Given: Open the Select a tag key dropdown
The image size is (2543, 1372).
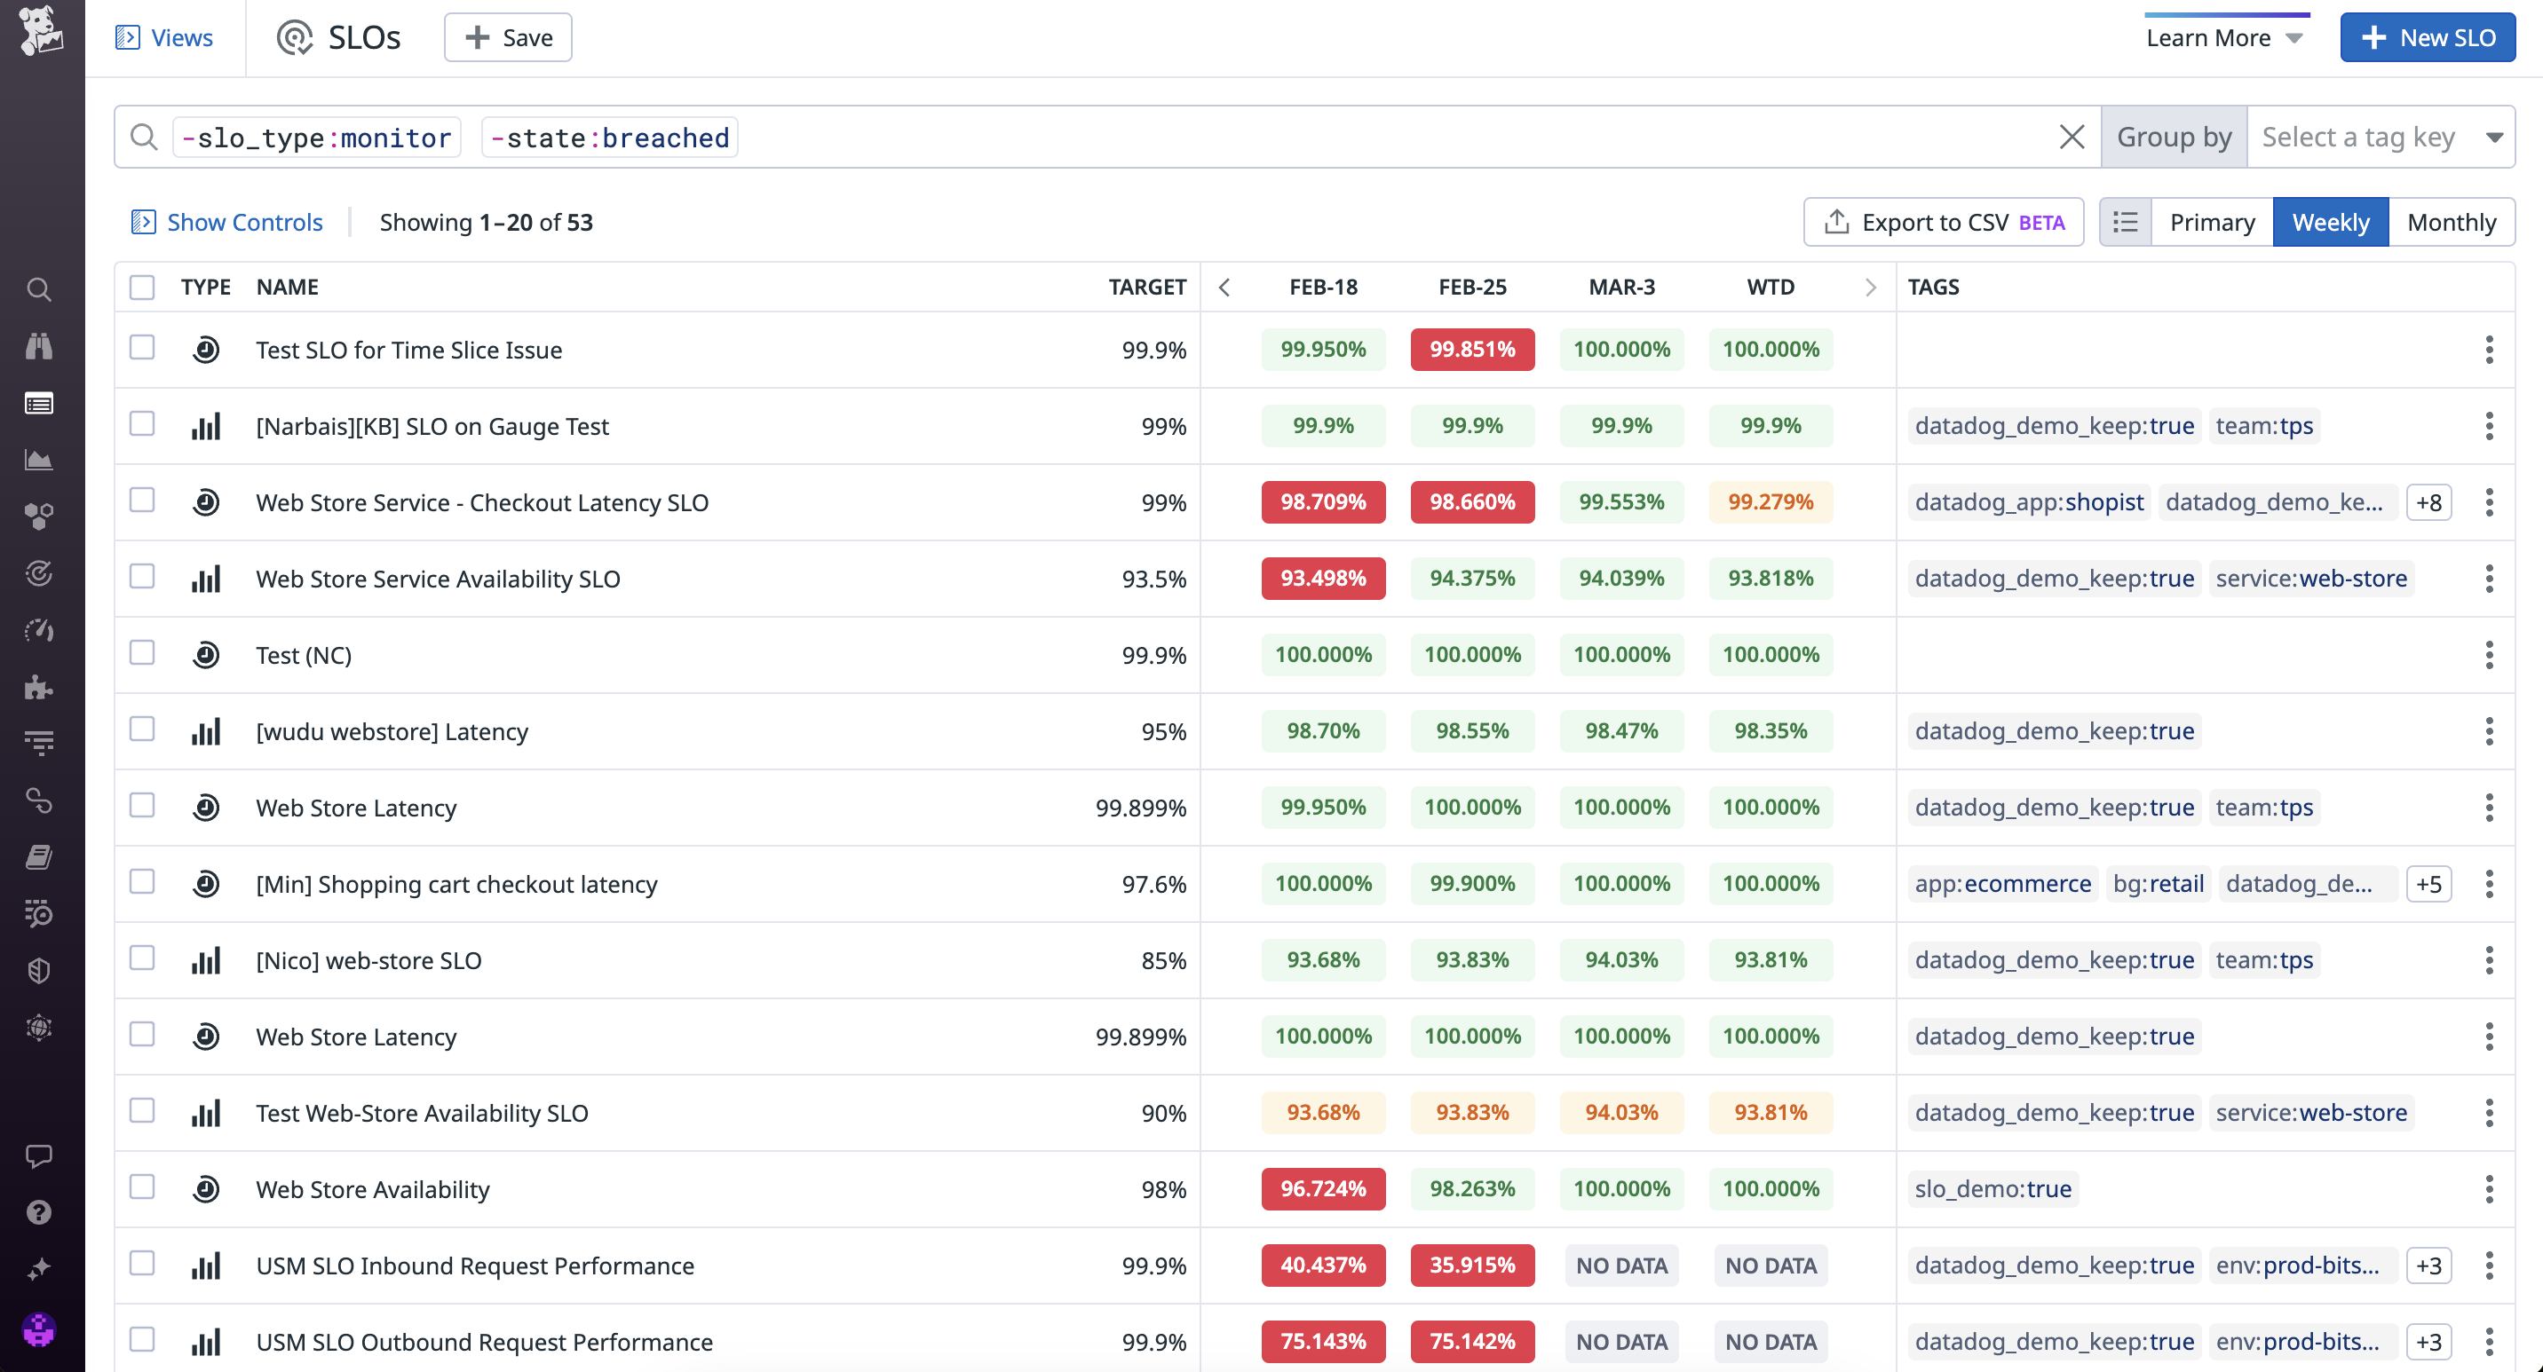Looking at the screenshot, I should coord(2381,137).
